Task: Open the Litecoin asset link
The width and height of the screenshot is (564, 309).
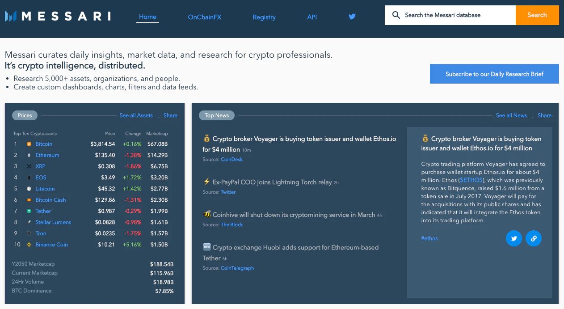Action: pyautogui.click(x=45, y=189)
